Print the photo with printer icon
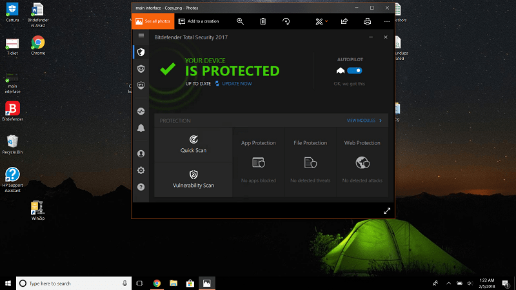516x290 pixels. click(x=367, y=21)
